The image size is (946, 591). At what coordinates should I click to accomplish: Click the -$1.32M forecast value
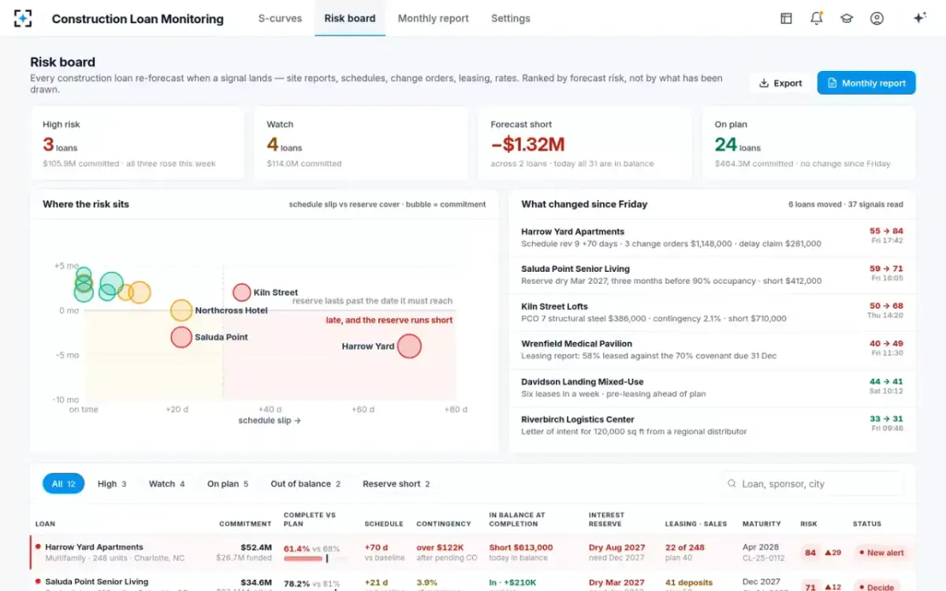pos(527,145)
